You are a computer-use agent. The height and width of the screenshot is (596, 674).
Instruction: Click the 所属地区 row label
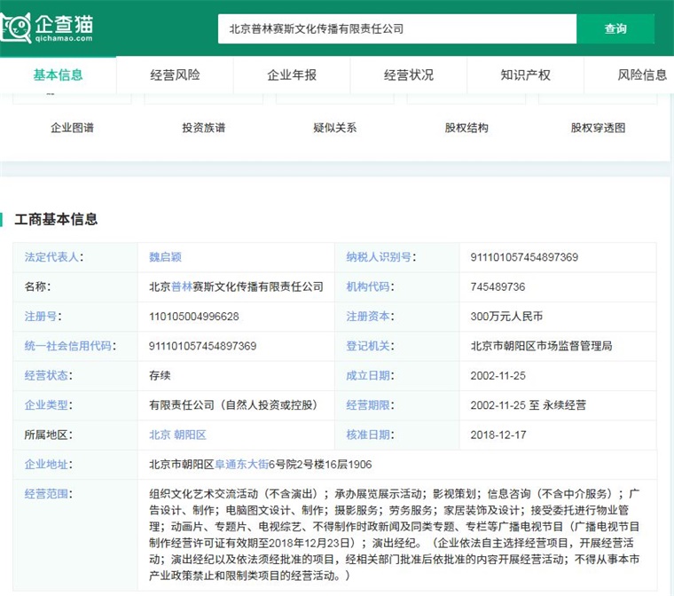click(48, 435)
